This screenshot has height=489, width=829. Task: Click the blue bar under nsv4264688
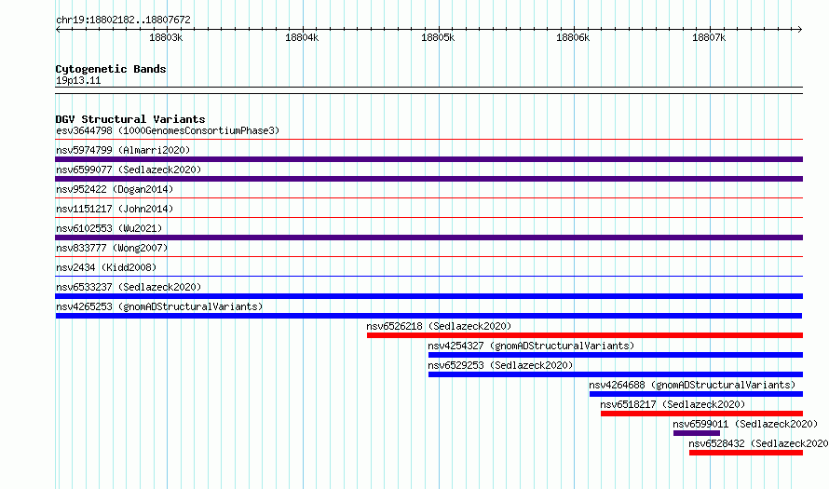pyautogui.click(x=697, y=394)
